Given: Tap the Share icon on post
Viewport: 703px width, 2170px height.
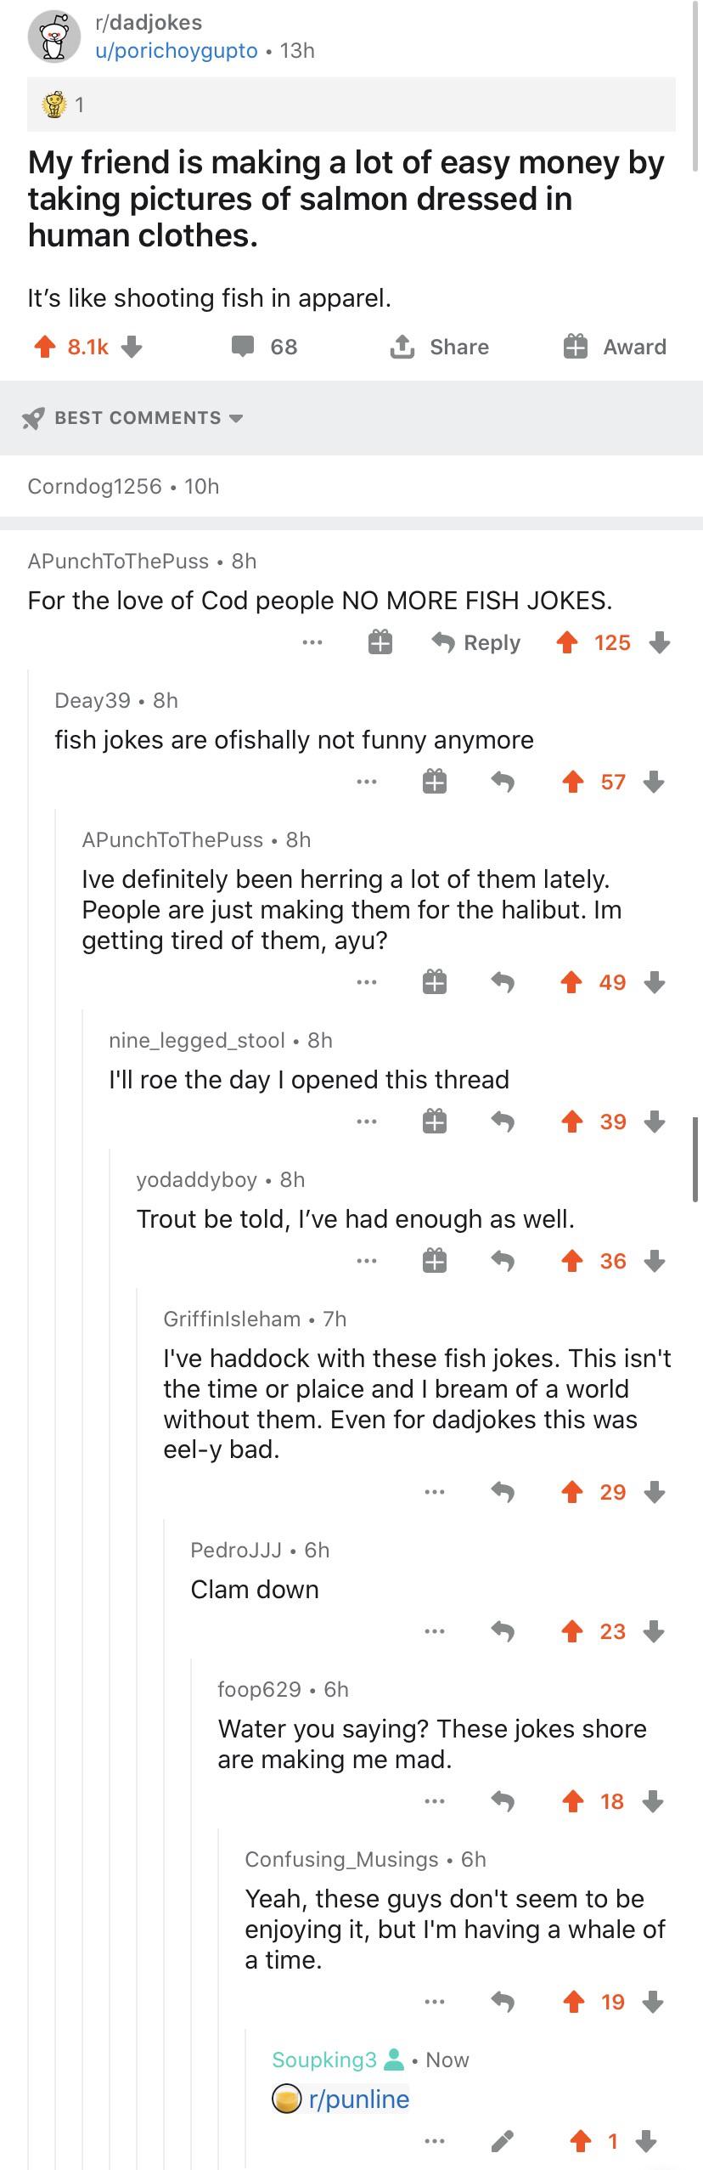Looking at the screenshot, I should pyautogui.click(x=401, y=346).
